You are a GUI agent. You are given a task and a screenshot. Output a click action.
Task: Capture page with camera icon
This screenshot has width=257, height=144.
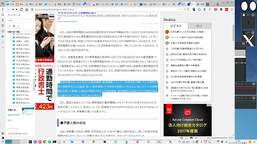coord(182,138)
